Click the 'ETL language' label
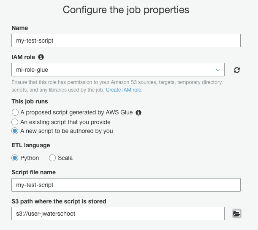The width and height of the screenshot is (258, 230). click(x=31, y=145)
